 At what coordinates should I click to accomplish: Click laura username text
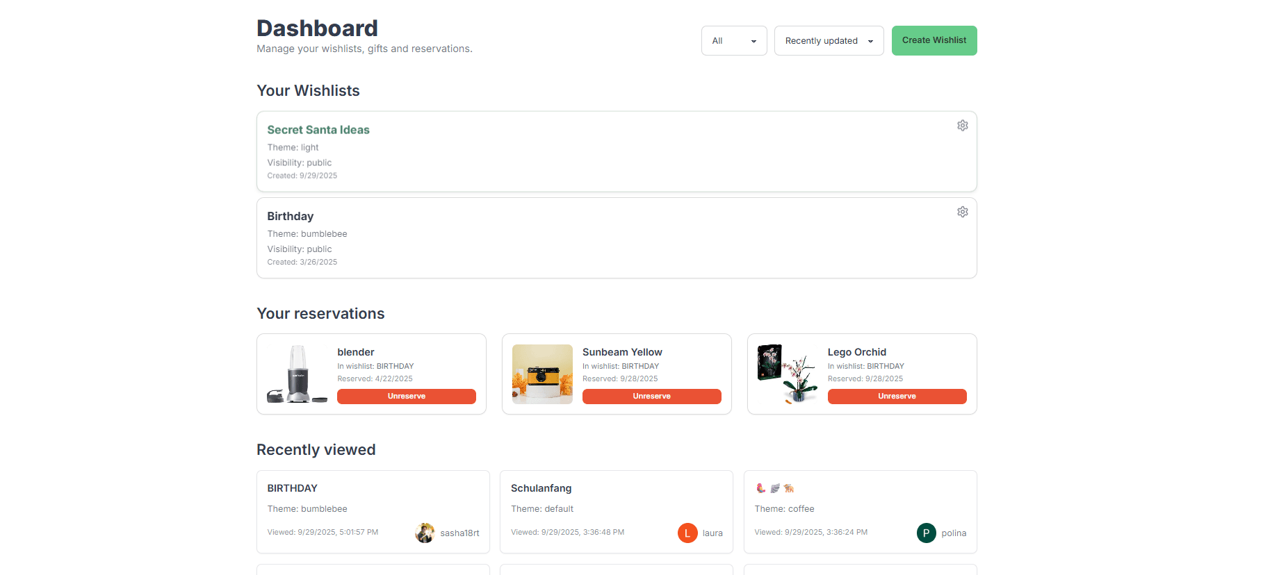[x=712, y=533]
